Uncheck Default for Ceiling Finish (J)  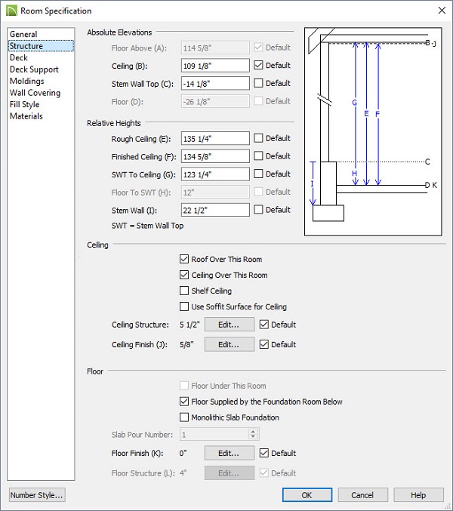[x=264, y=344]
